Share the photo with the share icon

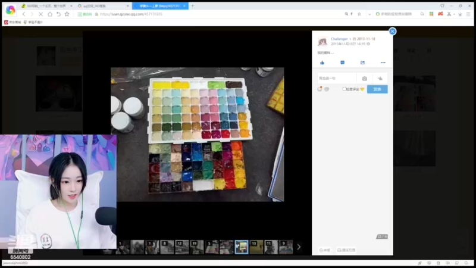pos(362,63)
